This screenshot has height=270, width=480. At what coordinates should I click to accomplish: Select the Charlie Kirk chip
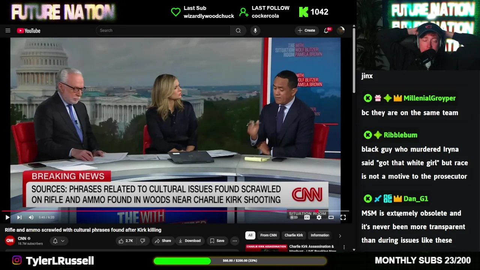click(x=294, y=235)
